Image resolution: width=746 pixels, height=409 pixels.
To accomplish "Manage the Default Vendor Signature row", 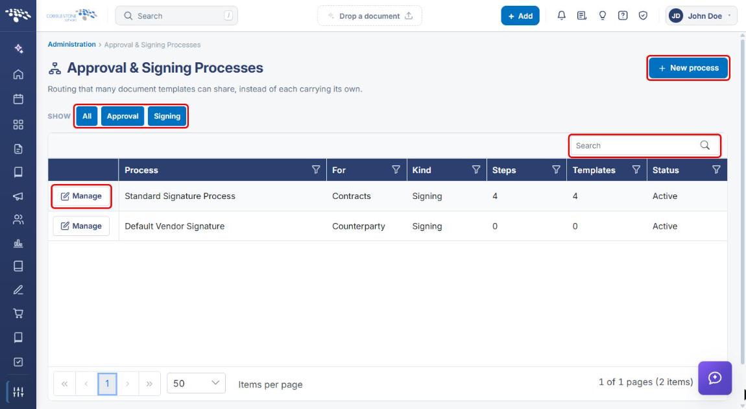I will 81,226.
